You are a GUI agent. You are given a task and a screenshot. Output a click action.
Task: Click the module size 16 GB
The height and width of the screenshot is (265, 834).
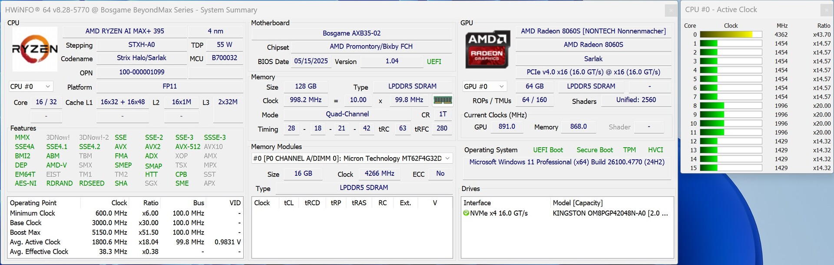(303, 174)
